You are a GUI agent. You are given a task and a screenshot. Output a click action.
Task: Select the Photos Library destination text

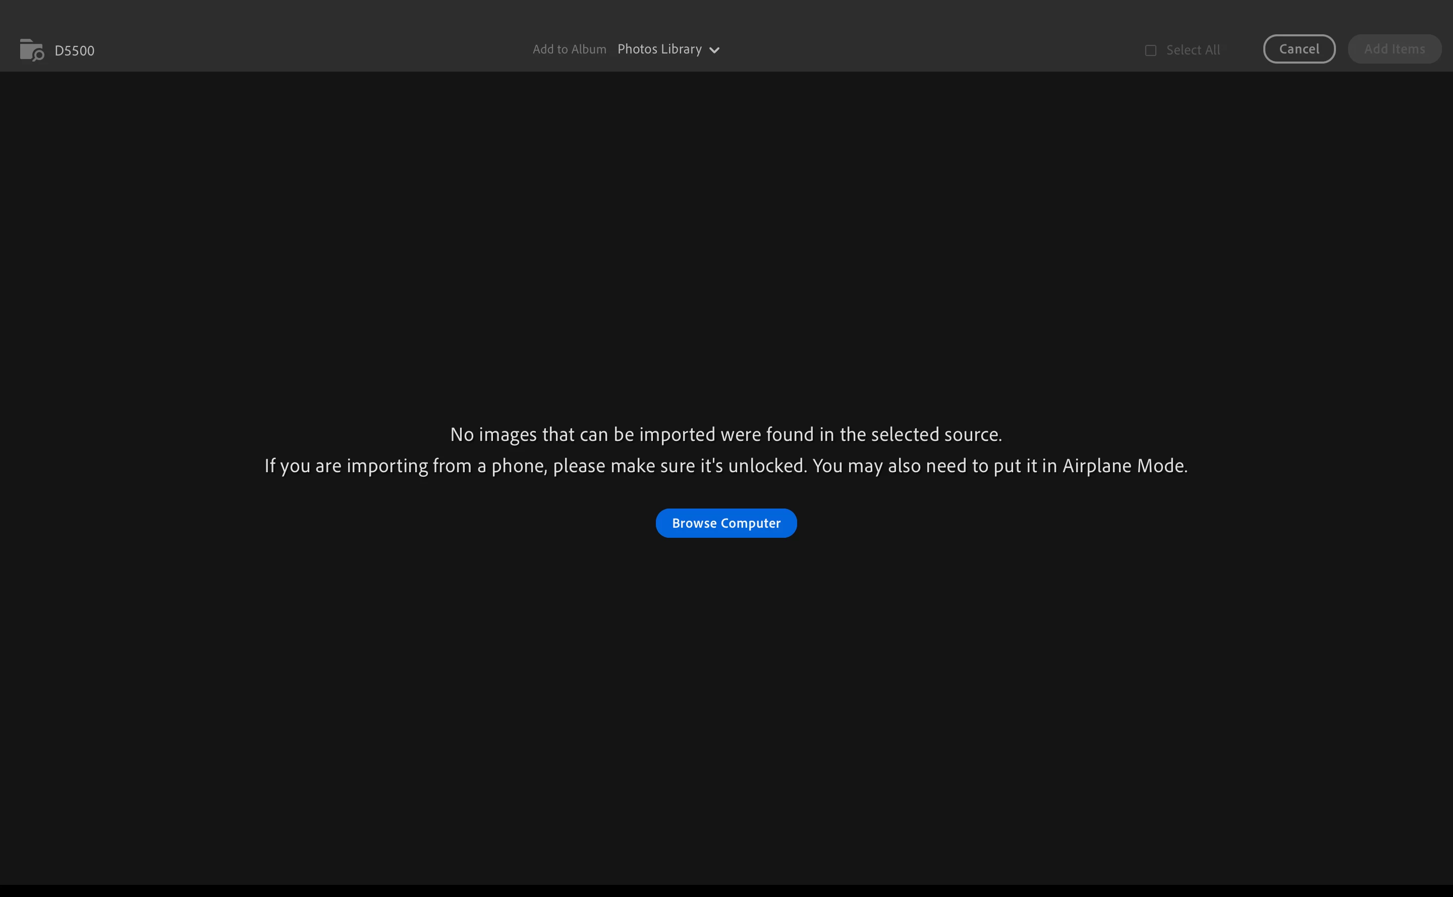coord(659,49)
